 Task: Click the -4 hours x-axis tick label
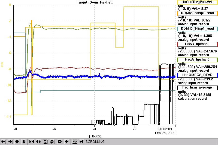94,129
